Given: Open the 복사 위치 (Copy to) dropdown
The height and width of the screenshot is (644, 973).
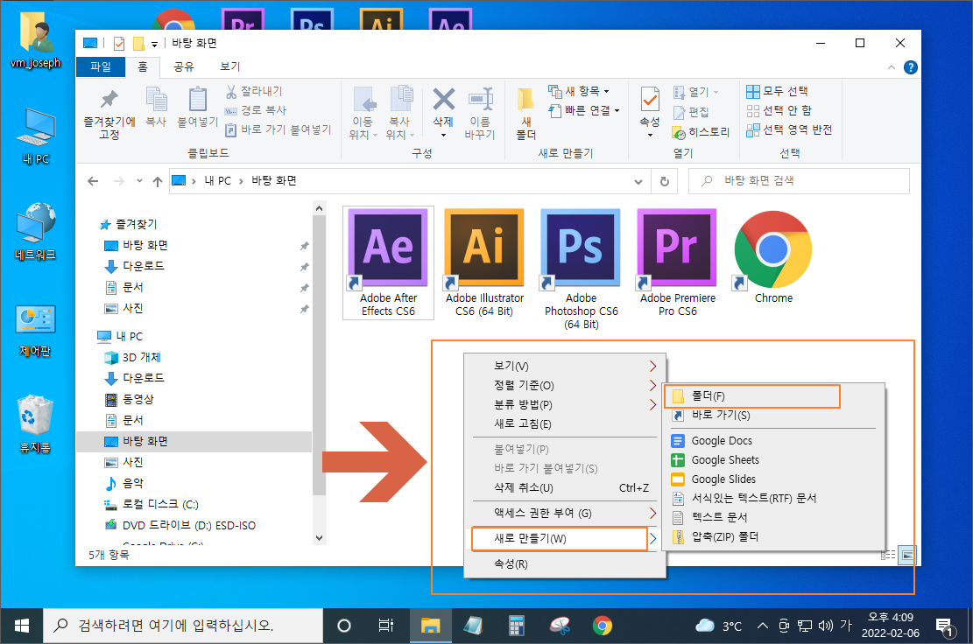Looking at the screenshot, I should pos(399,114).
